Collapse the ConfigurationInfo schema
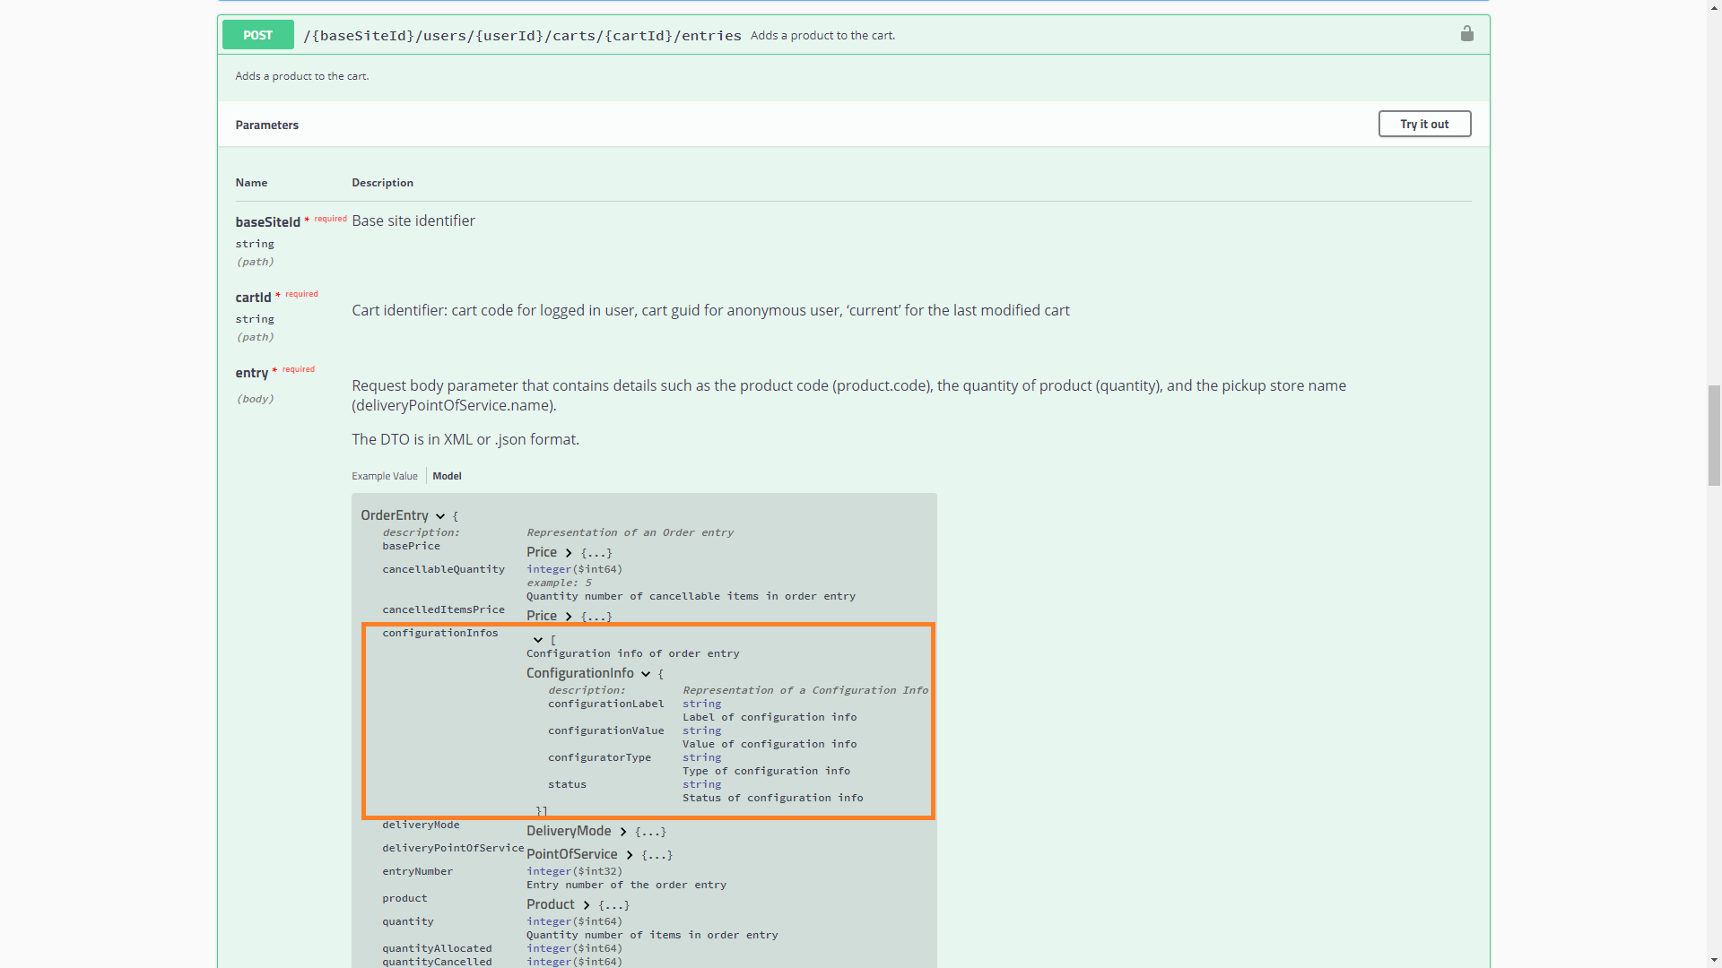The height and width of the screenshot is (968, 1722). [646, 673]
